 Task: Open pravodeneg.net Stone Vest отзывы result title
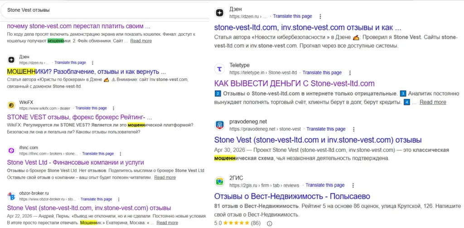click(318, 140)
